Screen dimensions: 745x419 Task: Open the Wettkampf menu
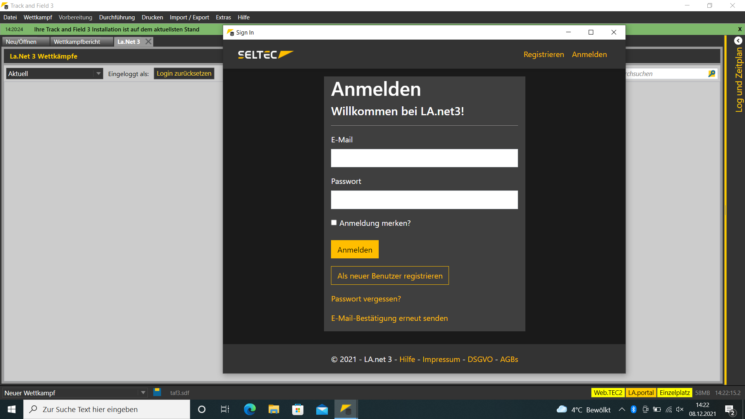tap(38, 17)
